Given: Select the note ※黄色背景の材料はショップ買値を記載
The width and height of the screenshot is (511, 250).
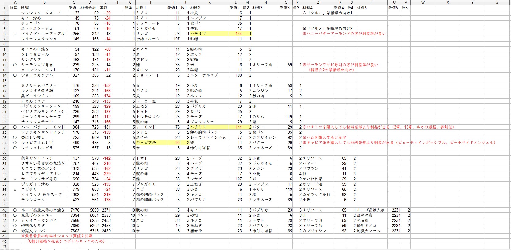Looking at the screenshot, I should click(57, 236).
